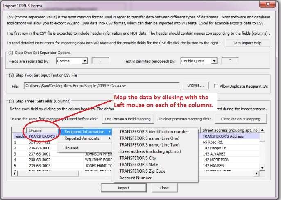The height and width of the screenshot is (200, 281).
Task: Select cell 236-63-3000 in row 2
Action: tap(40, 148)
